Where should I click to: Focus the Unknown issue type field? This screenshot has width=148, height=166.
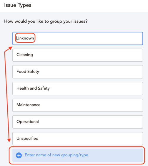click(x=78, y=38)
